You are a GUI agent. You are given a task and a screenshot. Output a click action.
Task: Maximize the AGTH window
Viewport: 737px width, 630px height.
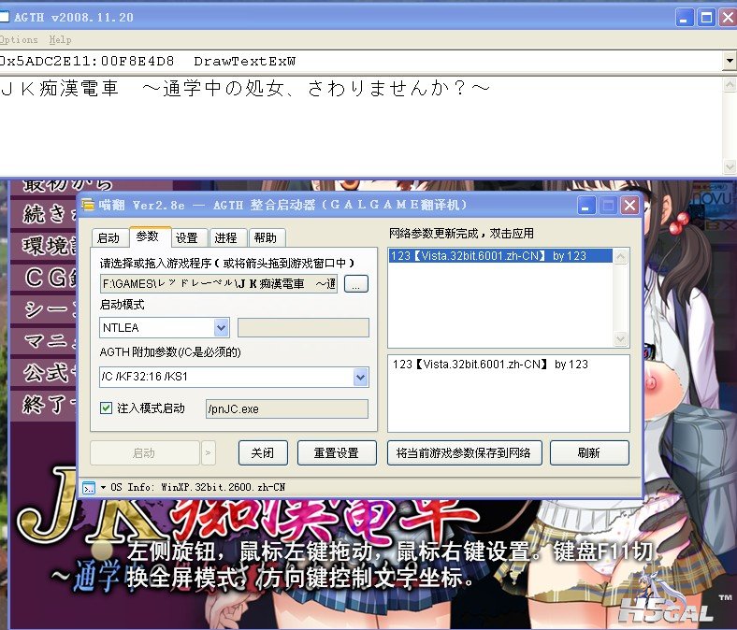706,18
